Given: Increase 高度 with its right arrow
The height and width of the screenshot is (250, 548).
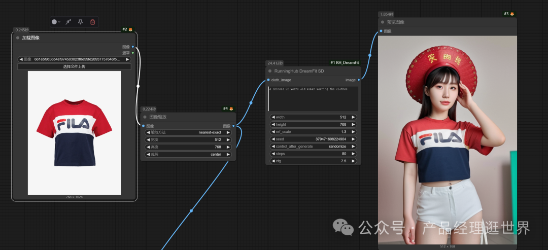Looking at the screenshot, I should pyautogui.click(x=228, y=147).
